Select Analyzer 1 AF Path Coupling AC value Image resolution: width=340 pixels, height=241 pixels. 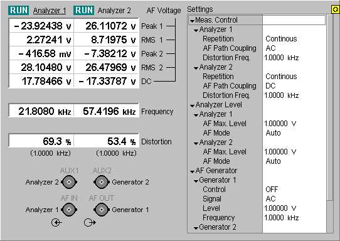[x=270, y=48]
